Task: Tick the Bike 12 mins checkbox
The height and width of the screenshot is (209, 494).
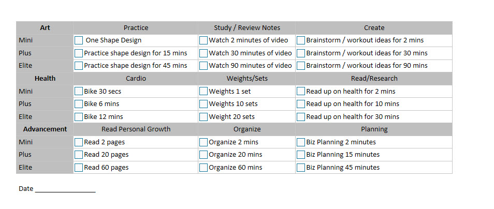Action: point(79,116)
